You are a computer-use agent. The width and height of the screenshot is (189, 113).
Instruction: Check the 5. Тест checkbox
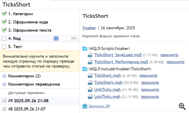[4, 47]
